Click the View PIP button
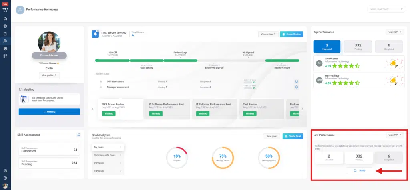The image size is (410, 190). (x=395, y=135)
